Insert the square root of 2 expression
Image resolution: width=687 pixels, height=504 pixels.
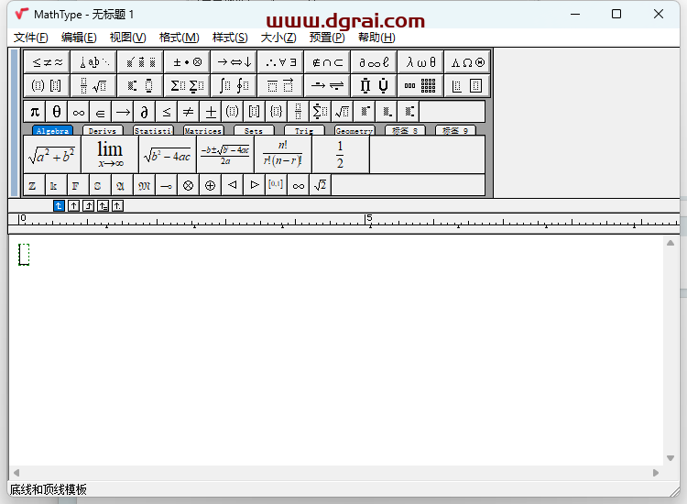pyautogui.click(x=321, y=185)
